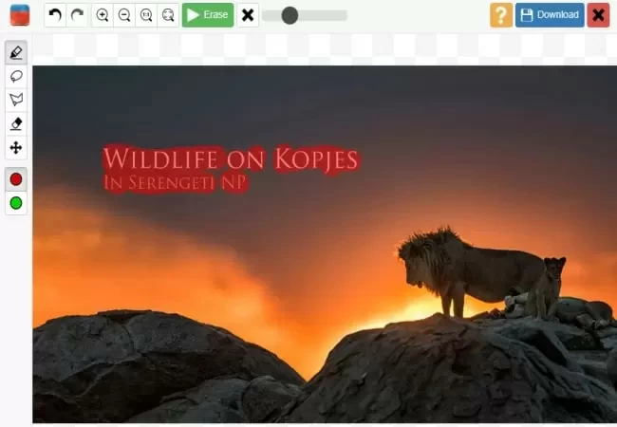Click the app logo icon
617x427 pixels.
tap(20, 15)
